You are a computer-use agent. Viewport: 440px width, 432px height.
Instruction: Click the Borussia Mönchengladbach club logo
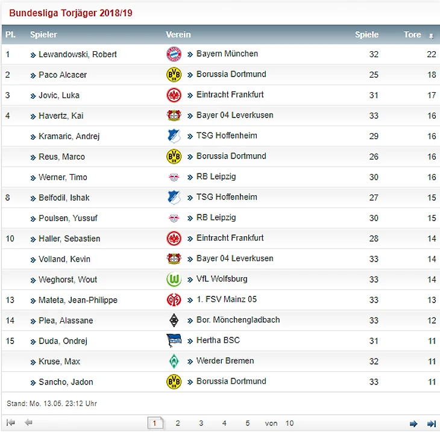[174, 321]
